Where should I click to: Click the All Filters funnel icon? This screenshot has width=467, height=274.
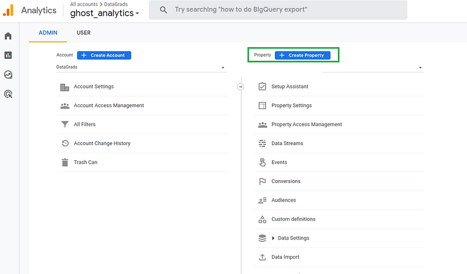point(65,124)
